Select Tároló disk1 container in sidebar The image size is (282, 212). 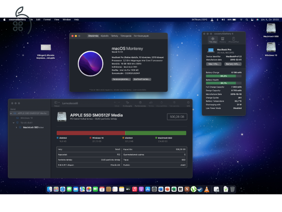(x=26, y=123)
